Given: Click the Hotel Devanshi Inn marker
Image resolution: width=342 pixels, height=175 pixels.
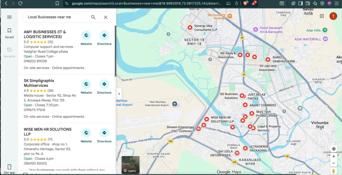Looking at the screenshot, I should [255, 29].
